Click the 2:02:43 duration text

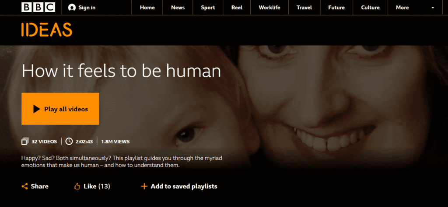click(84, 141)
